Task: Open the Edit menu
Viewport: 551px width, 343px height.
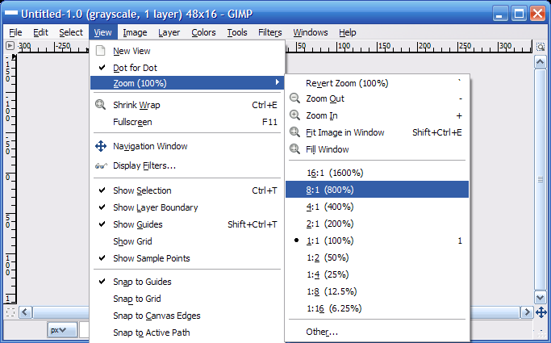Action: pos(40,32)
